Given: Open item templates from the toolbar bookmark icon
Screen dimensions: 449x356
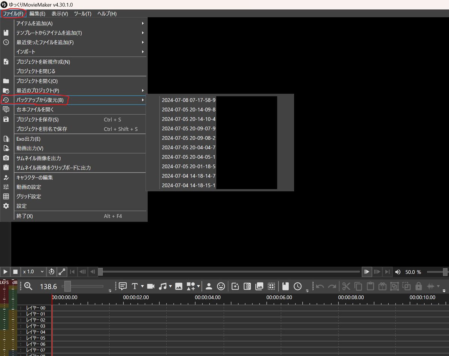Looking at the screenshot, I should (285, 286).
